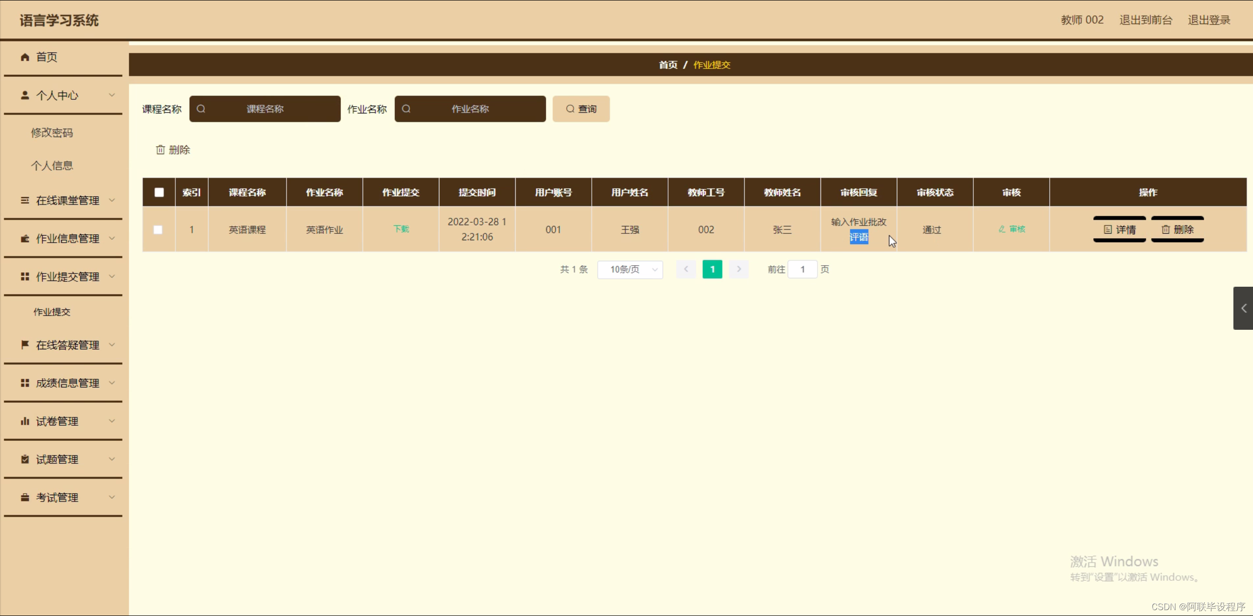
Task: Expand the 考试管理 chevron
Action: click(x=112, y=497)
